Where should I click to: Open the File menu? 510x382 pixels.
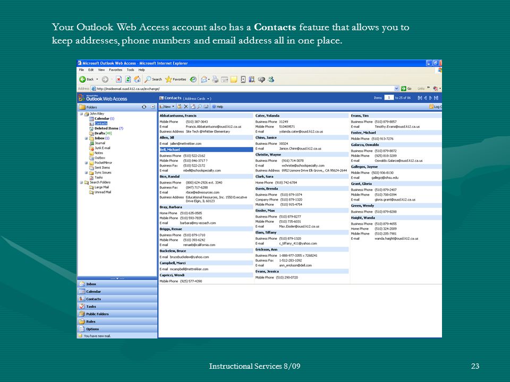82,70
